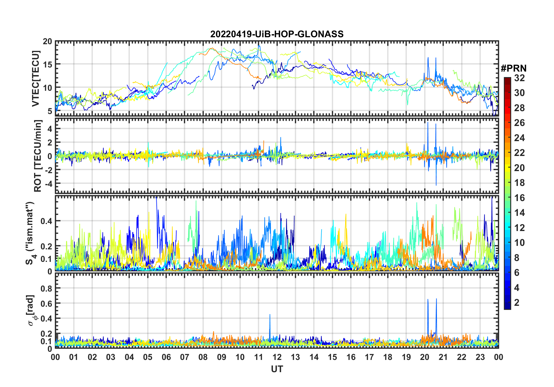Click x-axis tick label 20
554x387 pixels.
coord(425,357)
